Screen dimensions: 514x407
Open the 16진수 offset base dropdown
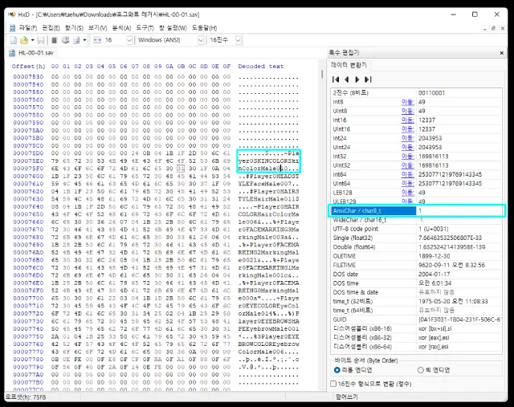click(x=239, y=40)
